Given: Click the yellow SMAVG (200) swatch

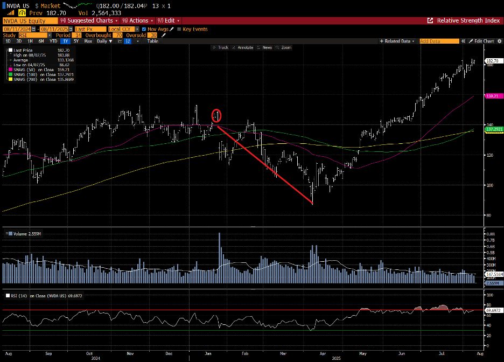Looking at the screenshot, I should [x=11, y=79].
